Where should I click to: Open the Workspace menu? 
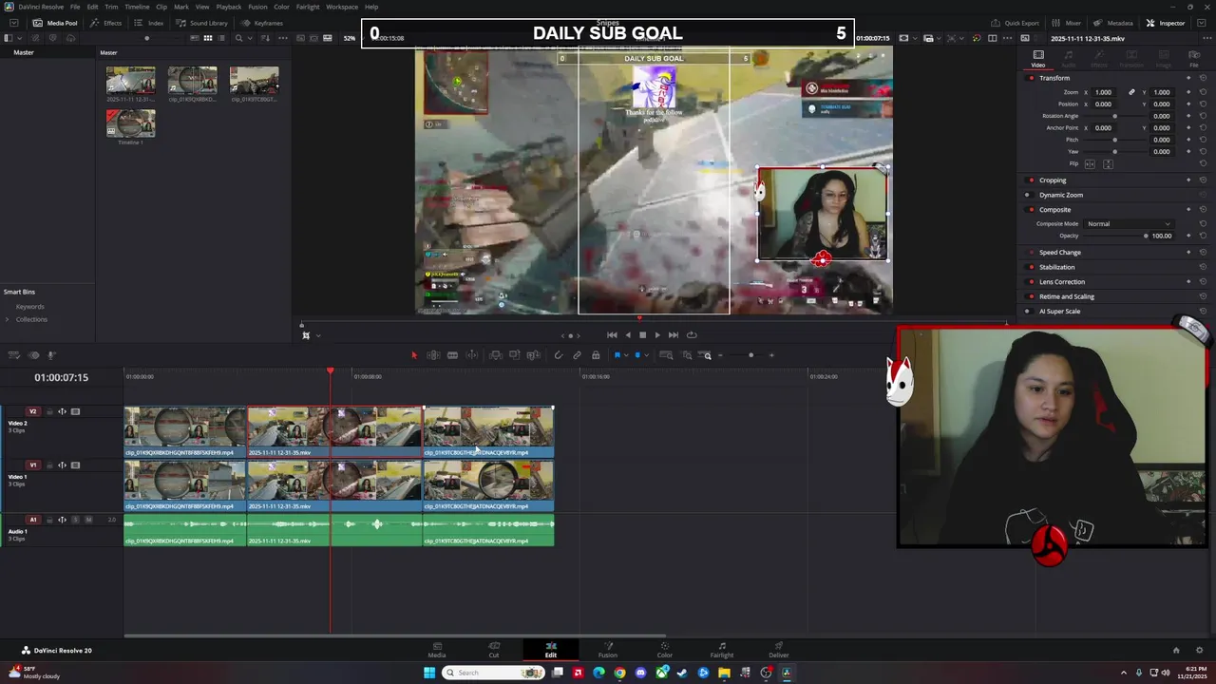pos(342,7)
